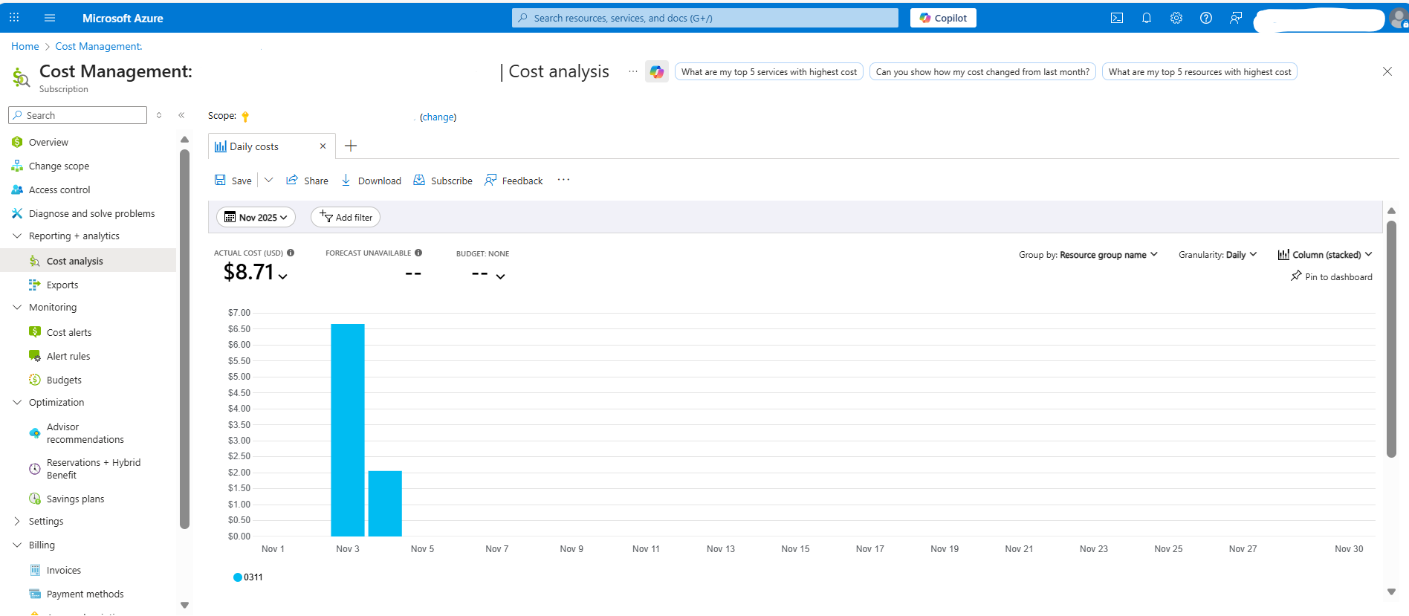Viewport: 1409px width, 616px height.
Task: Open the hamburger portal menu
Action: click(x=50, y=18)
